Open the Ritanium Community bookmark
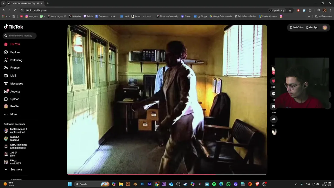The width and height of the screenshot is (334, 188). tap(168, 16)
